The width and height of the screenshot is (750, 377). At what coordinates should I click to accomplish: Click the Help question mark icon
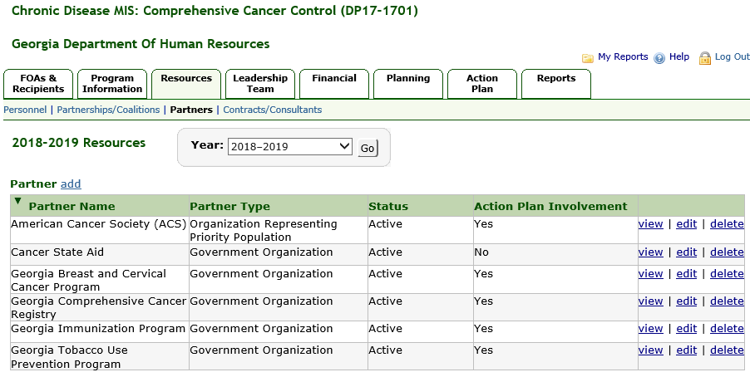tap(659, 58)
